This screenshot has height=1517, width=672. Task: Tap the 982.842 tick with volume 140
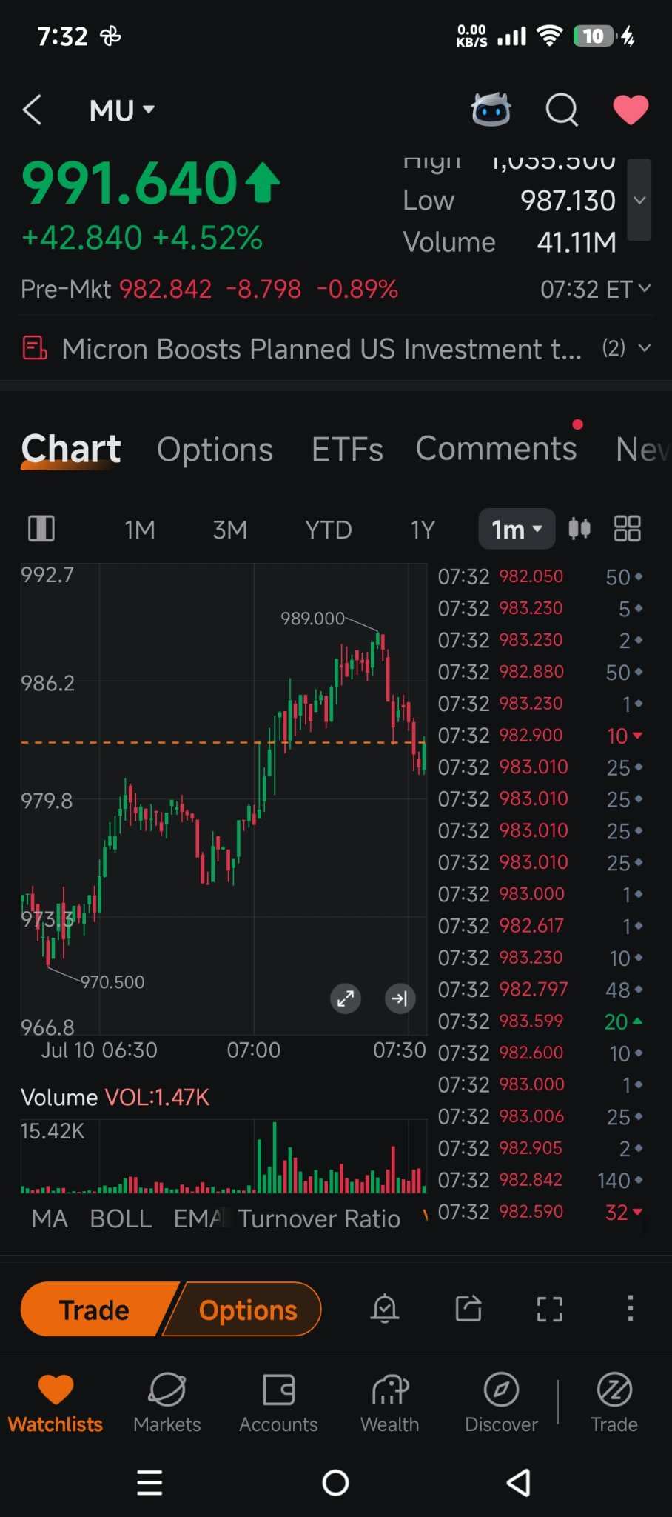pos(540,1180)
